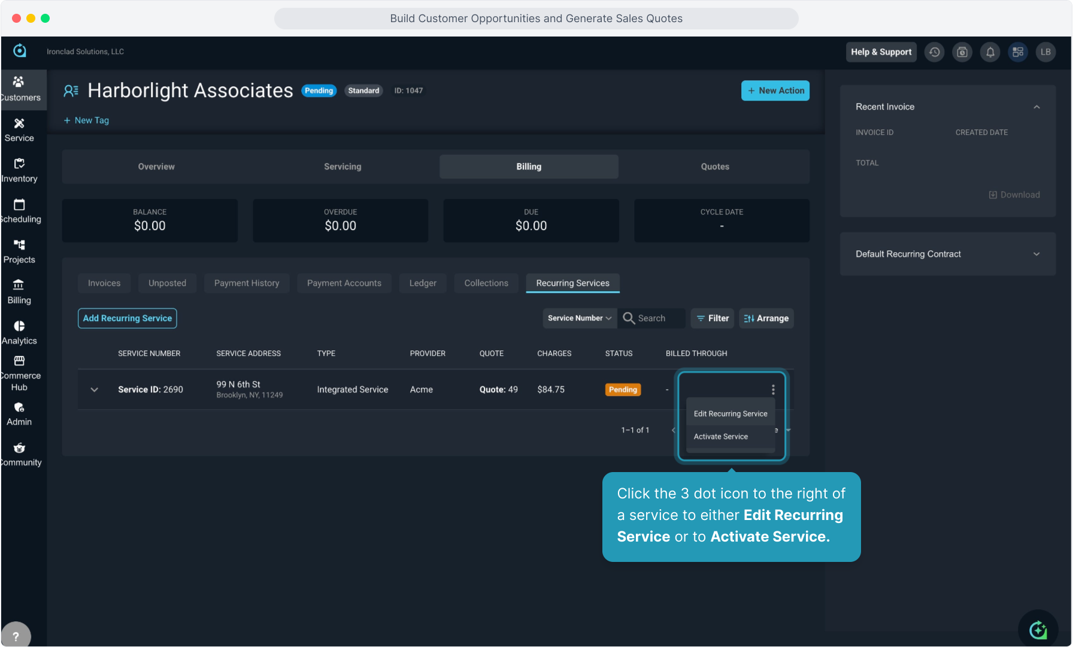Viewport: 1073px width, 647px height.
Task: Go to Scheduling in the sidebar
Action: [19, 211]
